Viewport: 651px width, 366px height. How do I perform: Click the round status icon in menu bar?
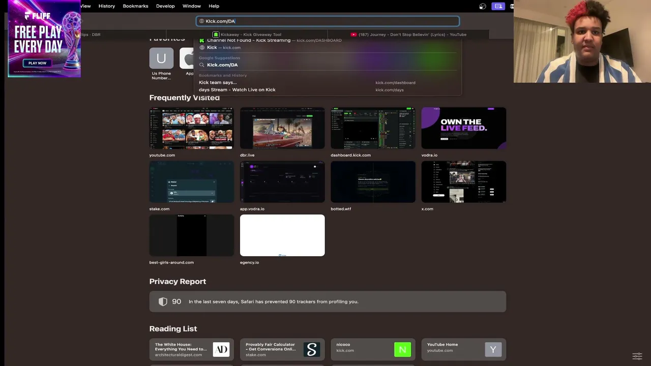tap(483, 6)
